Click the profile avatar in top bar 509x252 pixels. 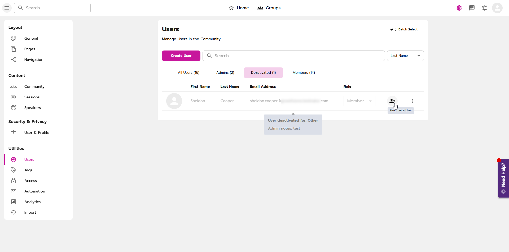point(497,8)
